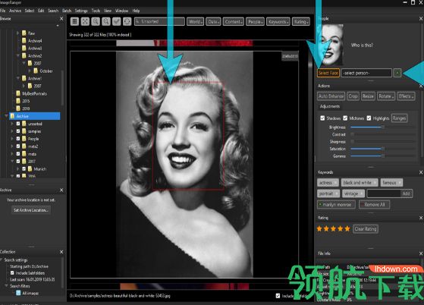The image size is (424, 305).
Task: Toggle the samples folder checkbox
Action: pyautogui.click(x=18, y=131)
